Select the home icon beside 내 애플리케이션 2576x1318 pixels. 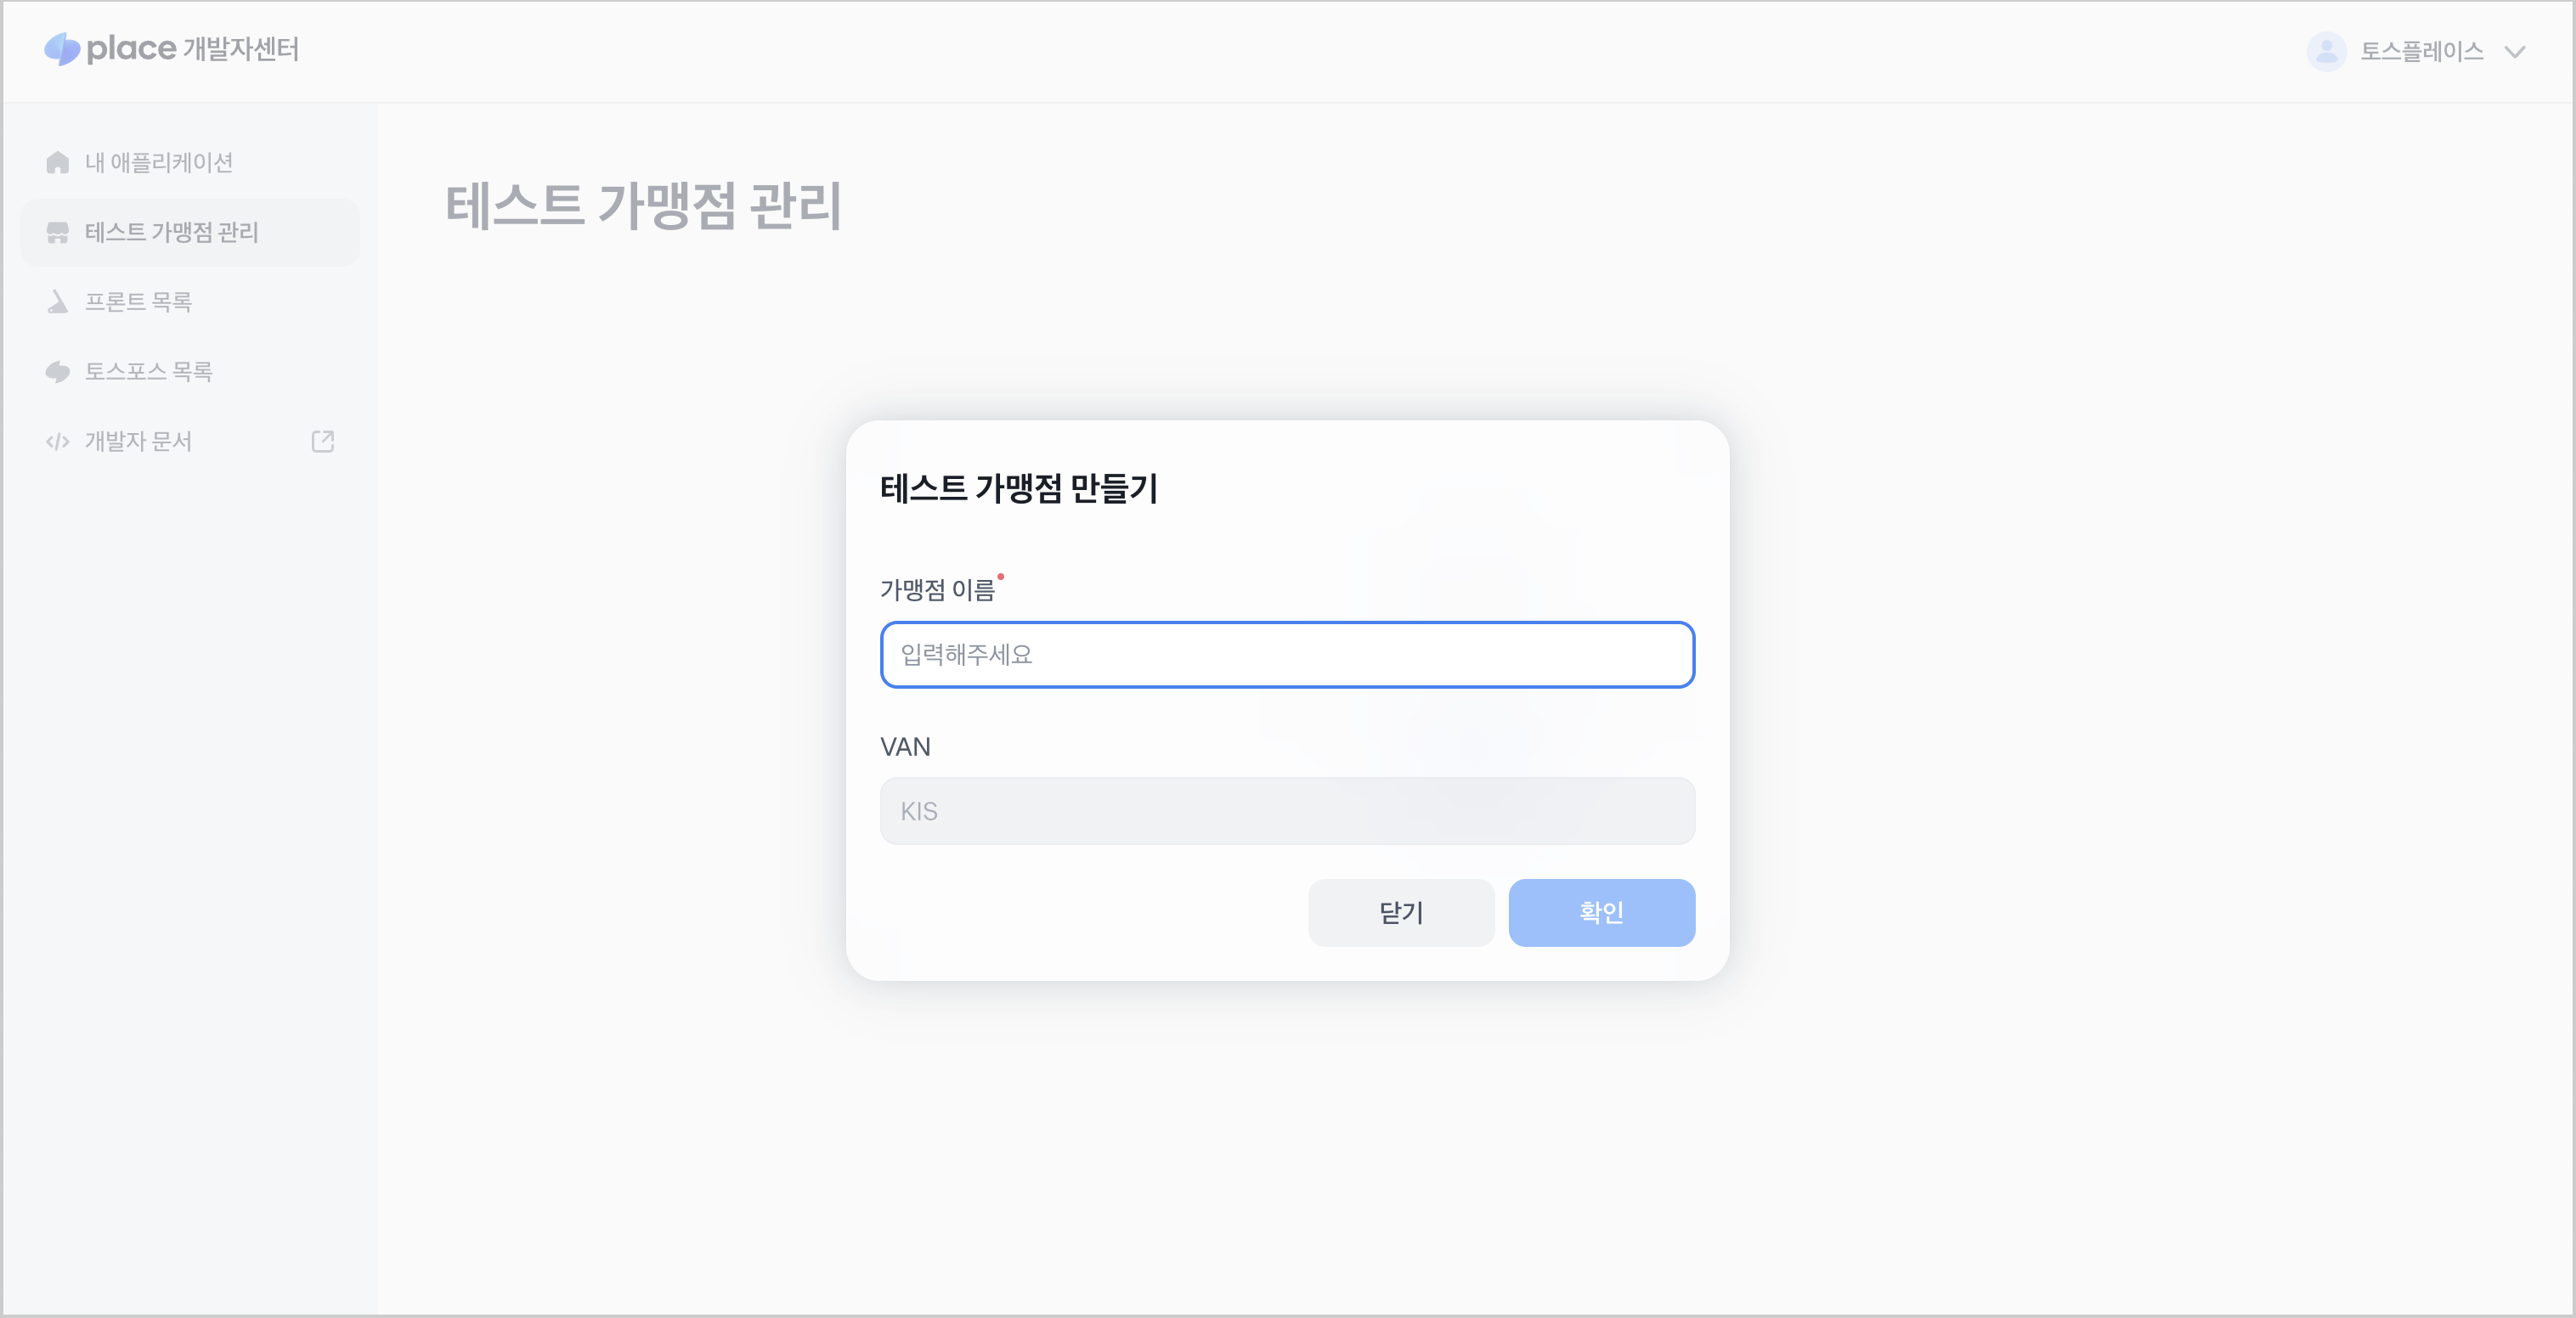[x=57, y=162]
